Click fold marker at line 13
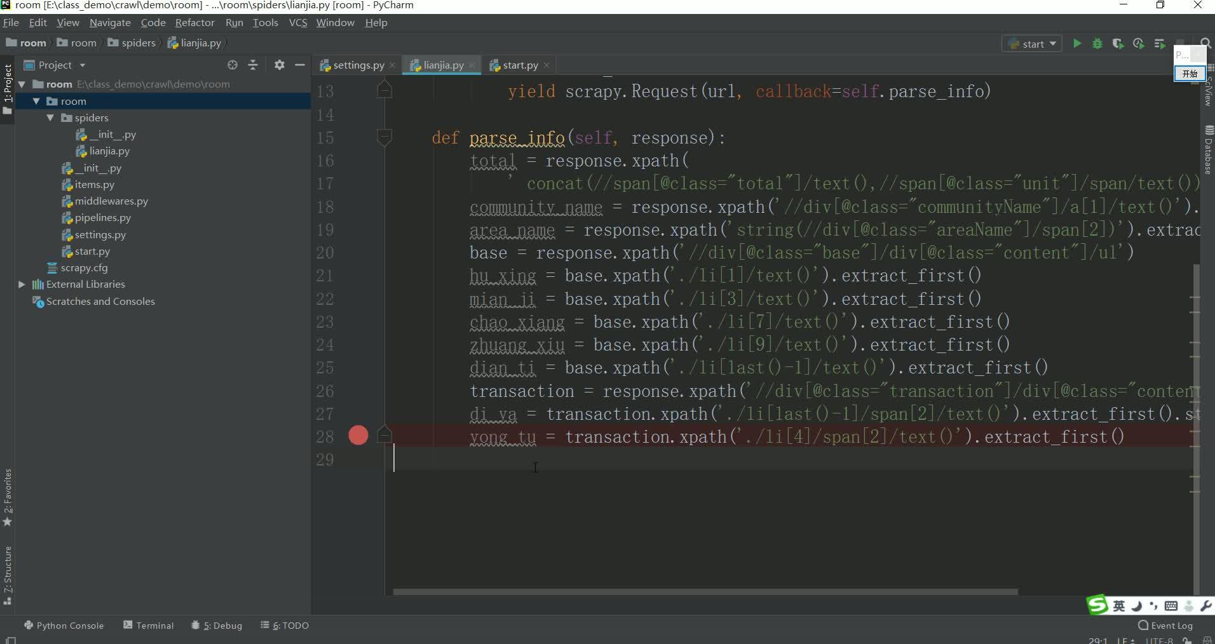Image resolution: width=1215 pixels, height=644 pixels. (x=384, y=90)
